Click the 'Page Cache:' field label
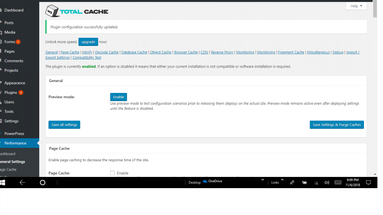This screenshot has width=383, height=215. coord(59,173)
